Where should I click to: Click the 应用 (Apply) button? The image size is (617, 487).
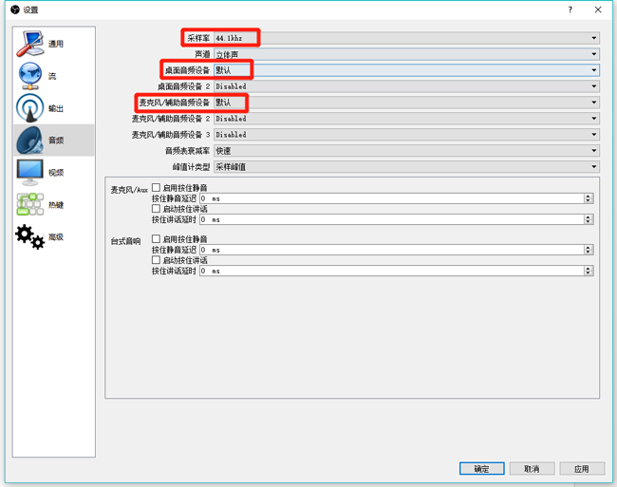582,469
